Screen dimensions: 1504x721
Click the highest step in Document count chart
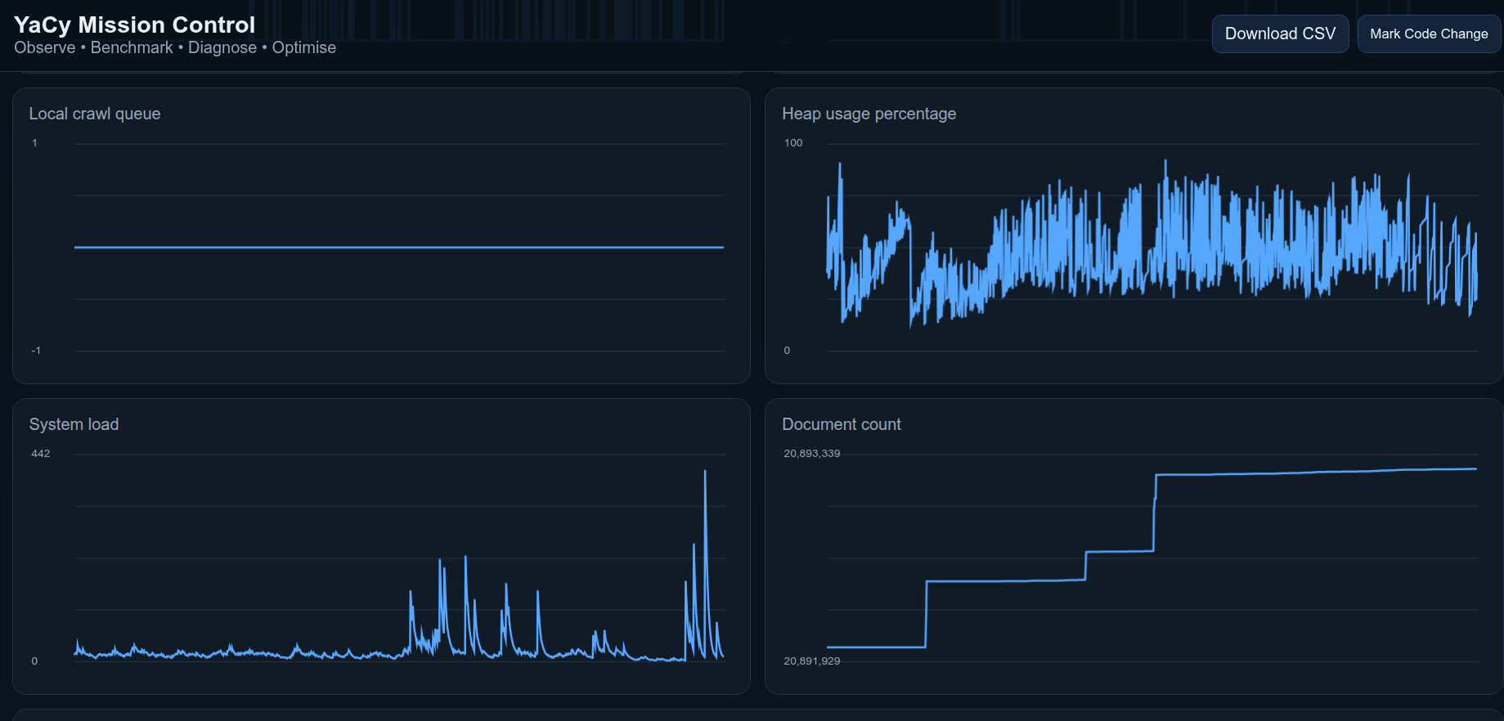click(x=1316, y=472)
